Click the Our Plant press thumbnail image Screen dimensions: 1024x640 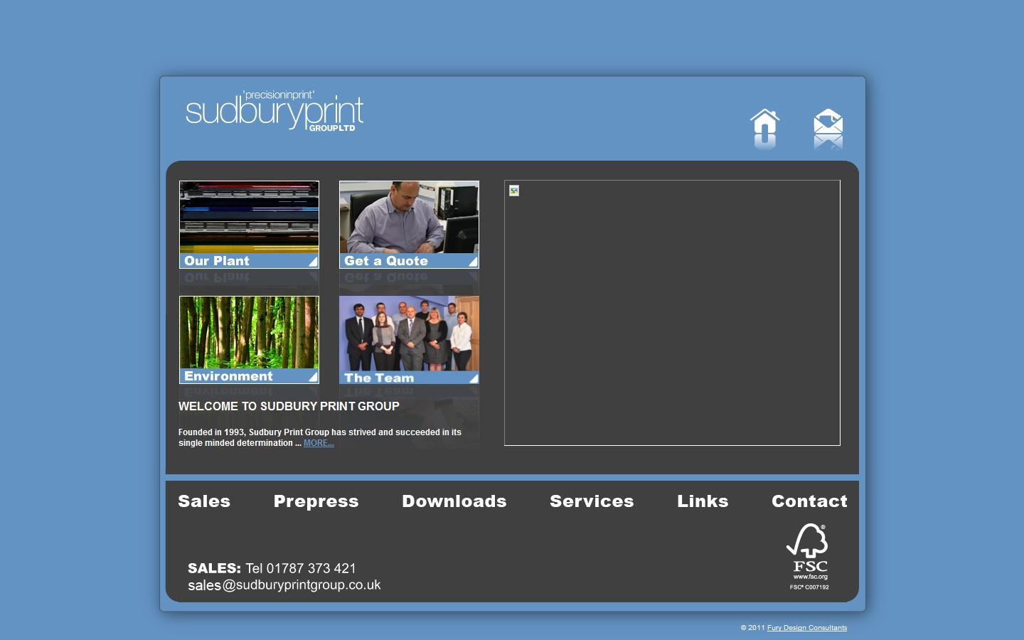tap(248, 217)
